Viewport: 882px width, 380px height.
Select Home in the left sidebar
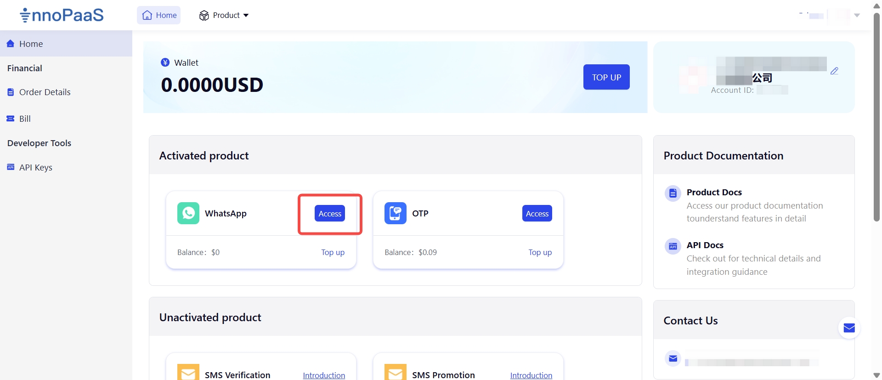coord(66,44)
